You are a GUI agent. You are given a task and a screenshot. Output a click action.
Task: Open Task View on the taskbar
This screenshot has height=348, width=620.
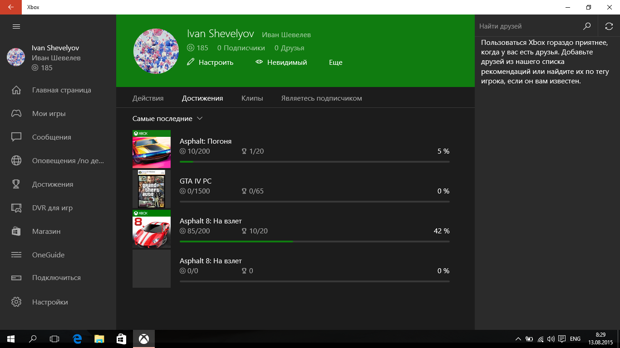click(x=54, y=339)
